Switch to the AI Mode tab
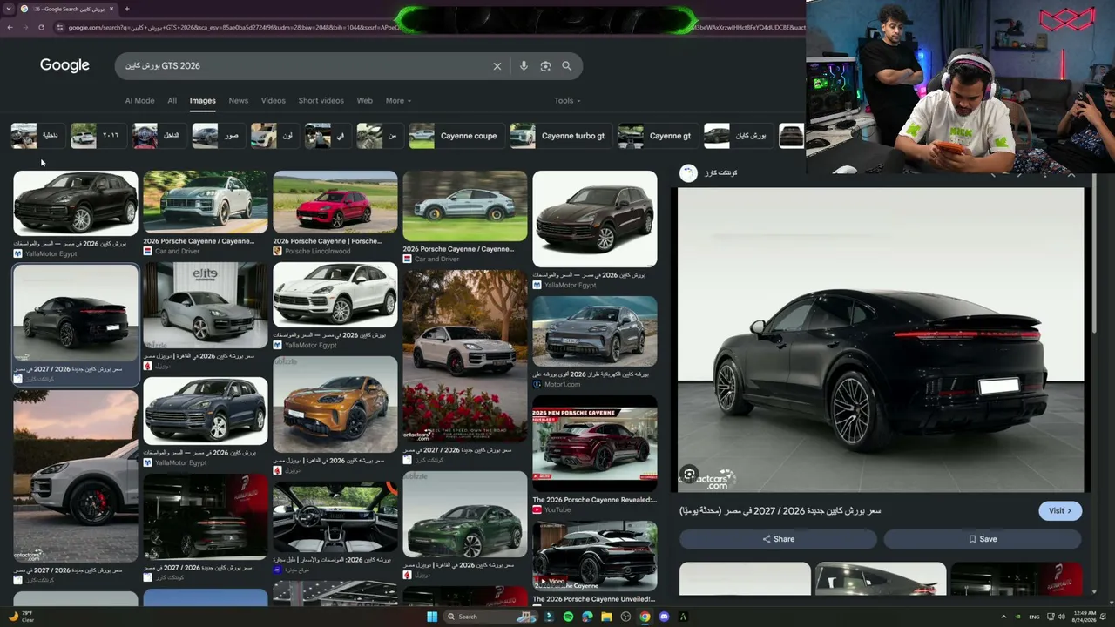 (x=139, y=101)
